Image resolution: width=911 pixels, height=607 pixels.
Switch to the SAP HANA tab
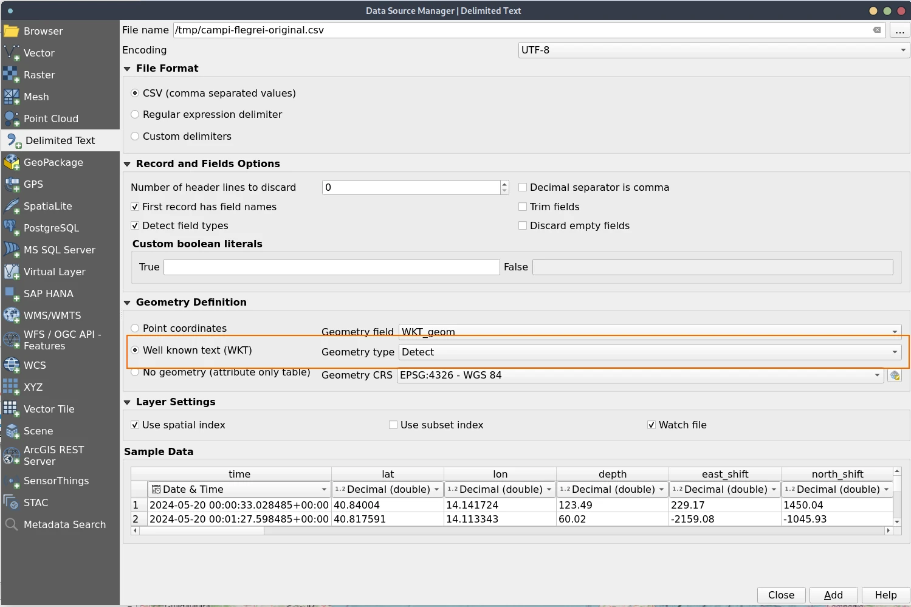pyautogui.click(x=60, y=293)
